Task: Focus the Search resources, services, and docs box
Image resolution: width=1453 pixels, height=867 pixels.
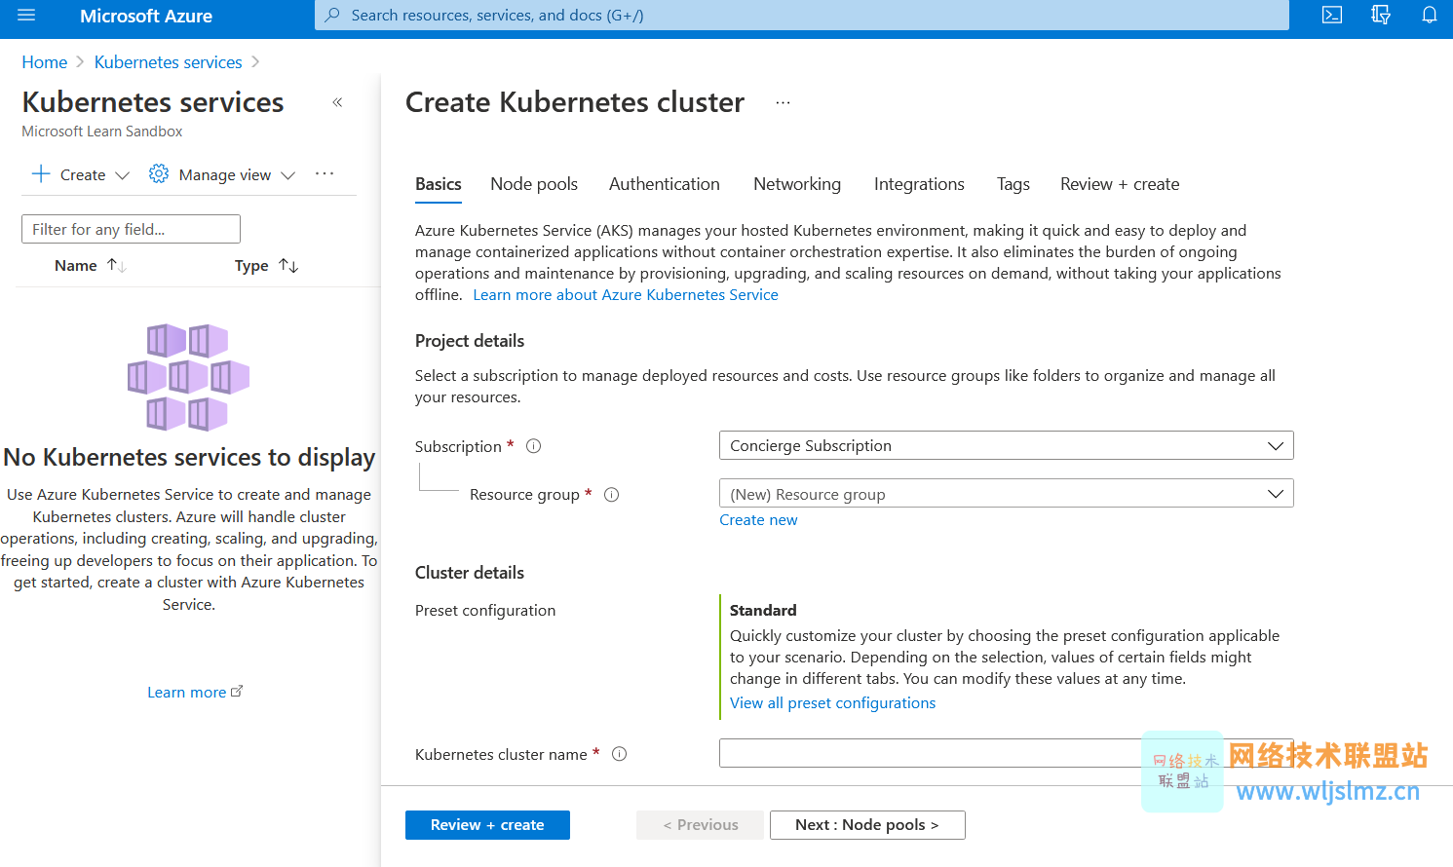Action: pos(801,16)
